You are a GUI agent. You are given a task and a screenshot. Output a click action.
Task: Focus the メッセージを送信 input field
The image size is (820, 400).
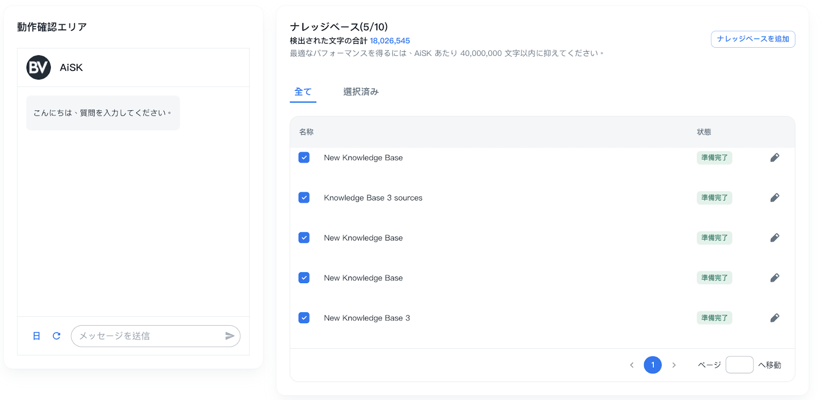coord(149,336)
